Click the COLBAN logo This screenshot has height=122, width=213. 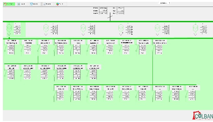tap(203, 116)
